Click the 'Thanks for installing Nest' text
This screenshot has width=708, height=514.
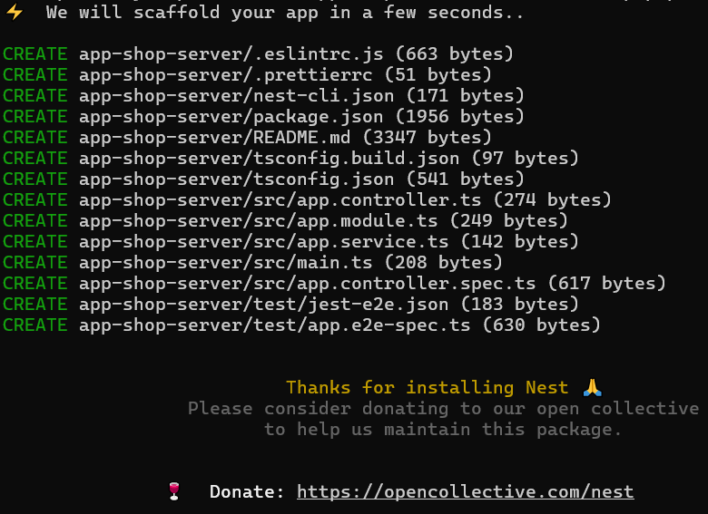point(428,388)
